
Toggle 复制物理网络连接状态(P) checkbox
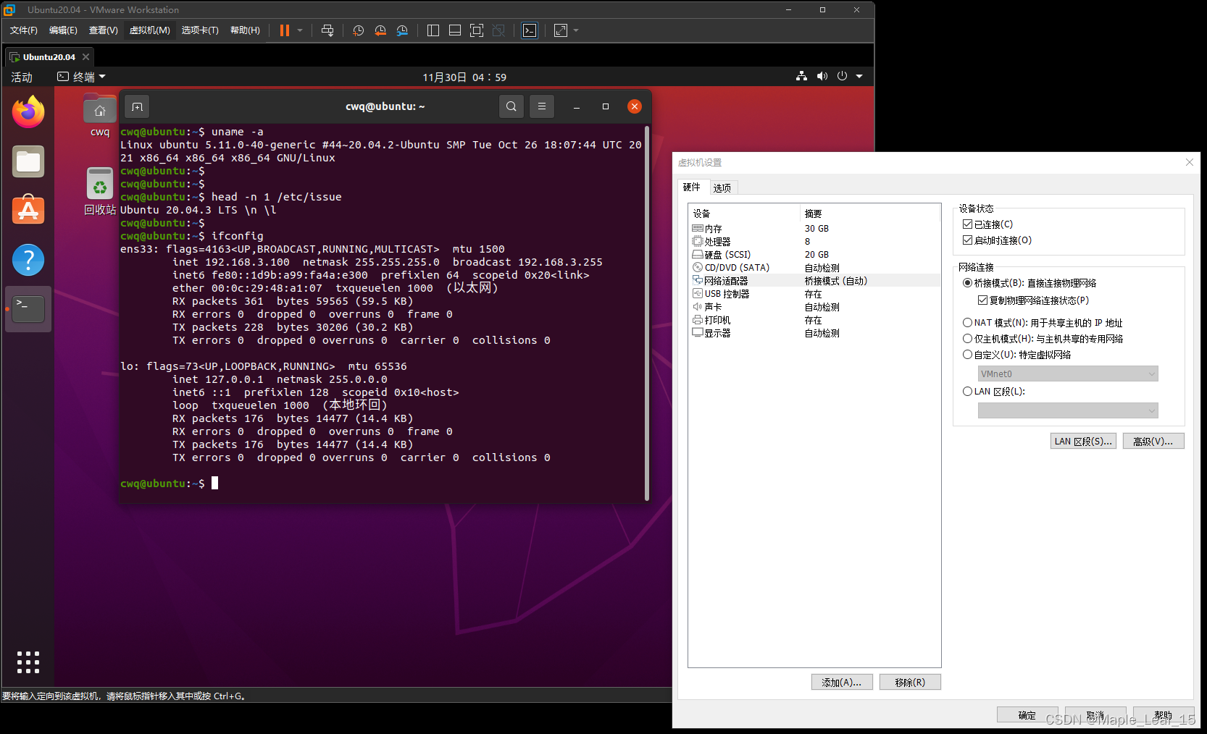(982, 300)
